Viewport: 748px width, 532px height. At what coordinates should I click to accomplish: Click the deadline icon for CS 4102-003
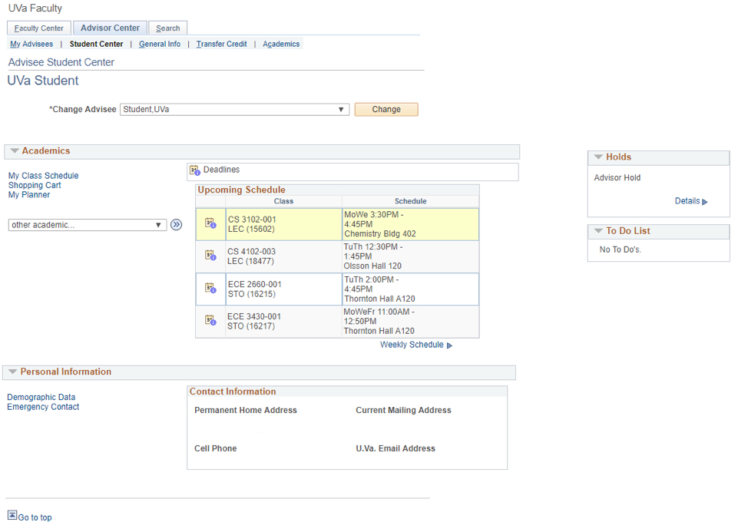[x=210, y=256]
